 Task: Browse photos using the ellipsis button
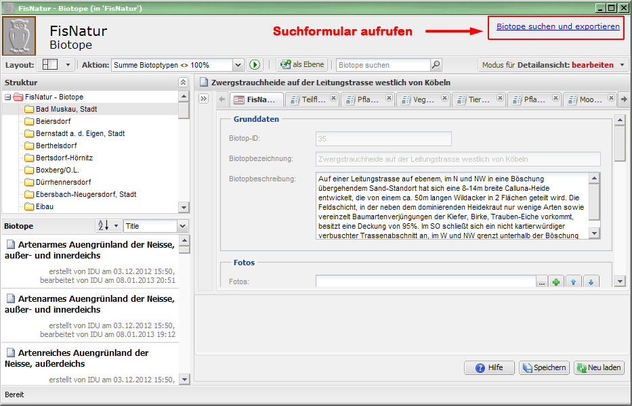point(541,282)
